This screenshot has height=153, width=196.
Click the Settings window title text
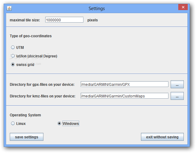(x=97, y=9)
